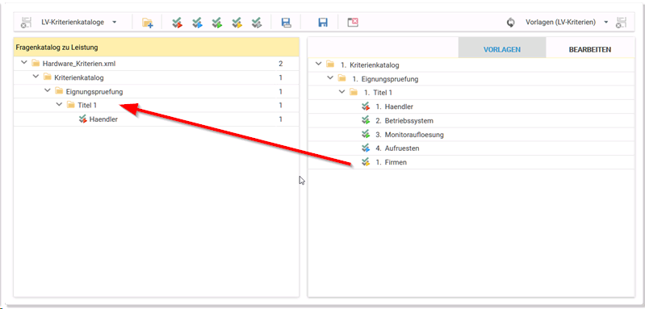Click the folder icon of 1. Eignungspruefung
The width and height of the screenshot is (645, 309).
341,78
